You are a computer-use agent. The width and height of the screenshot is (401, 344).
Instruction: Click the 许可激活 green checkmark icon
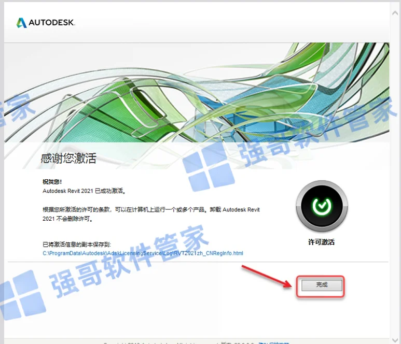point(322,206)
